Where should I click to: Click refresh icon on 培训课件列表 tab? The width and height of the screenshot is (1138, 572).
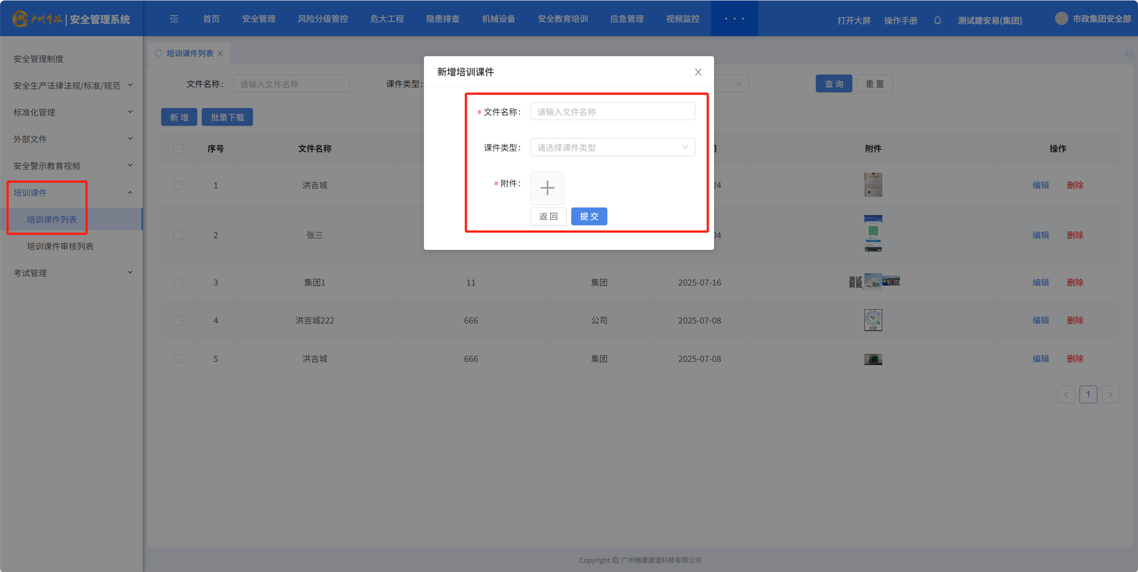tap(158, 53)
